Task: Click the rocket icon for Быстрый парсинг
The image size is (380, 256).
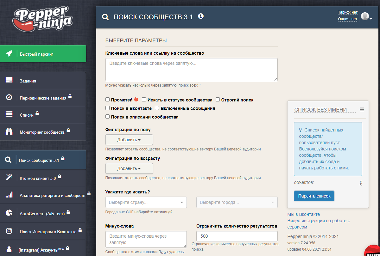Action: (x=9, y=54)
